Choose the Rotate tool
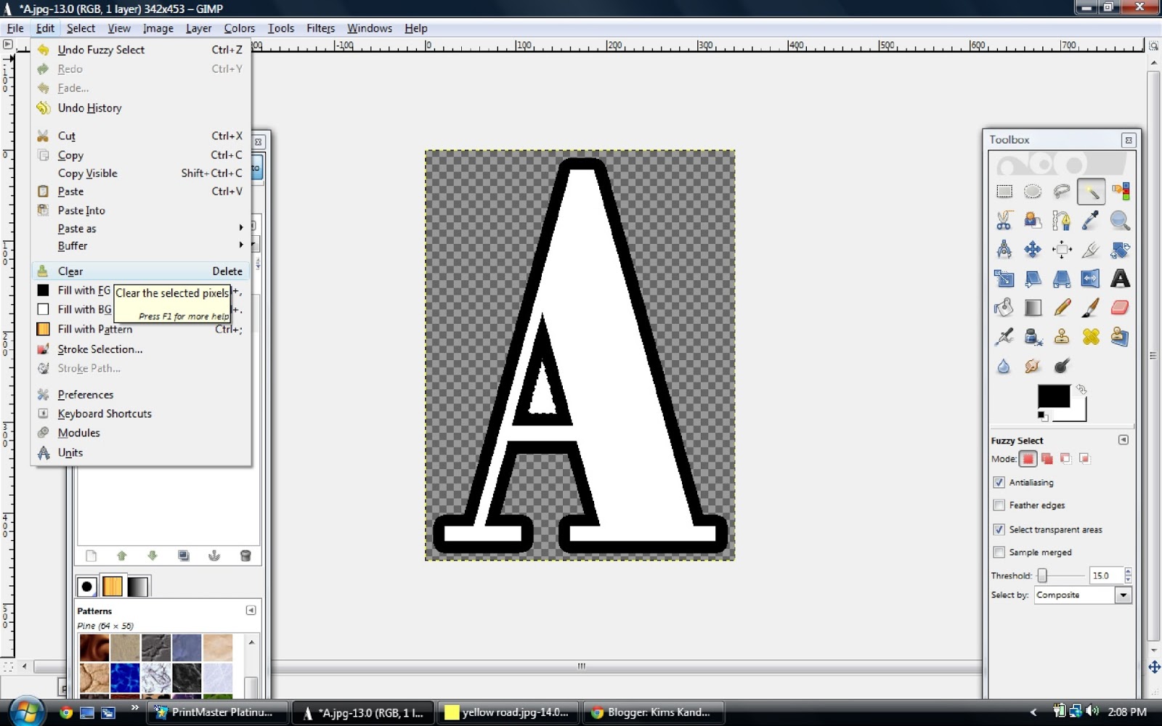This screenshot has height=726, width=1162. [1120, 250]
